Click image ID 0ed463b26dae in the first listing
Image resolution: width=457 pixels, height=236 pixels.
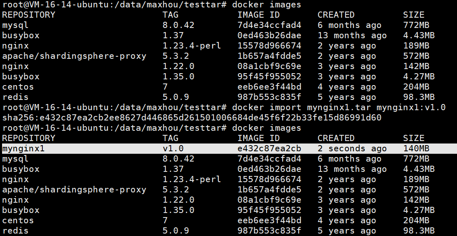(269, 35)
